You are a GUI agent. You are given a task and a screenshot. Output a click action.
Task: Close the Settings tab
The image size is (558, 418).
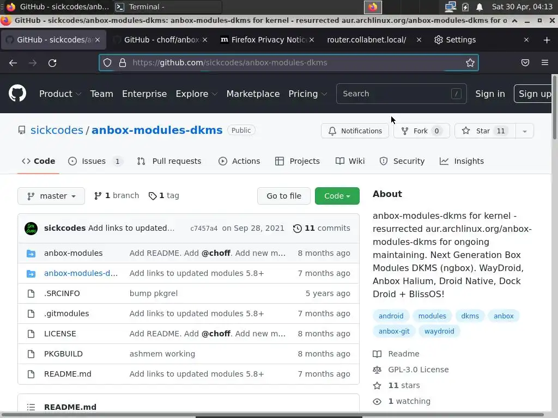526,40
